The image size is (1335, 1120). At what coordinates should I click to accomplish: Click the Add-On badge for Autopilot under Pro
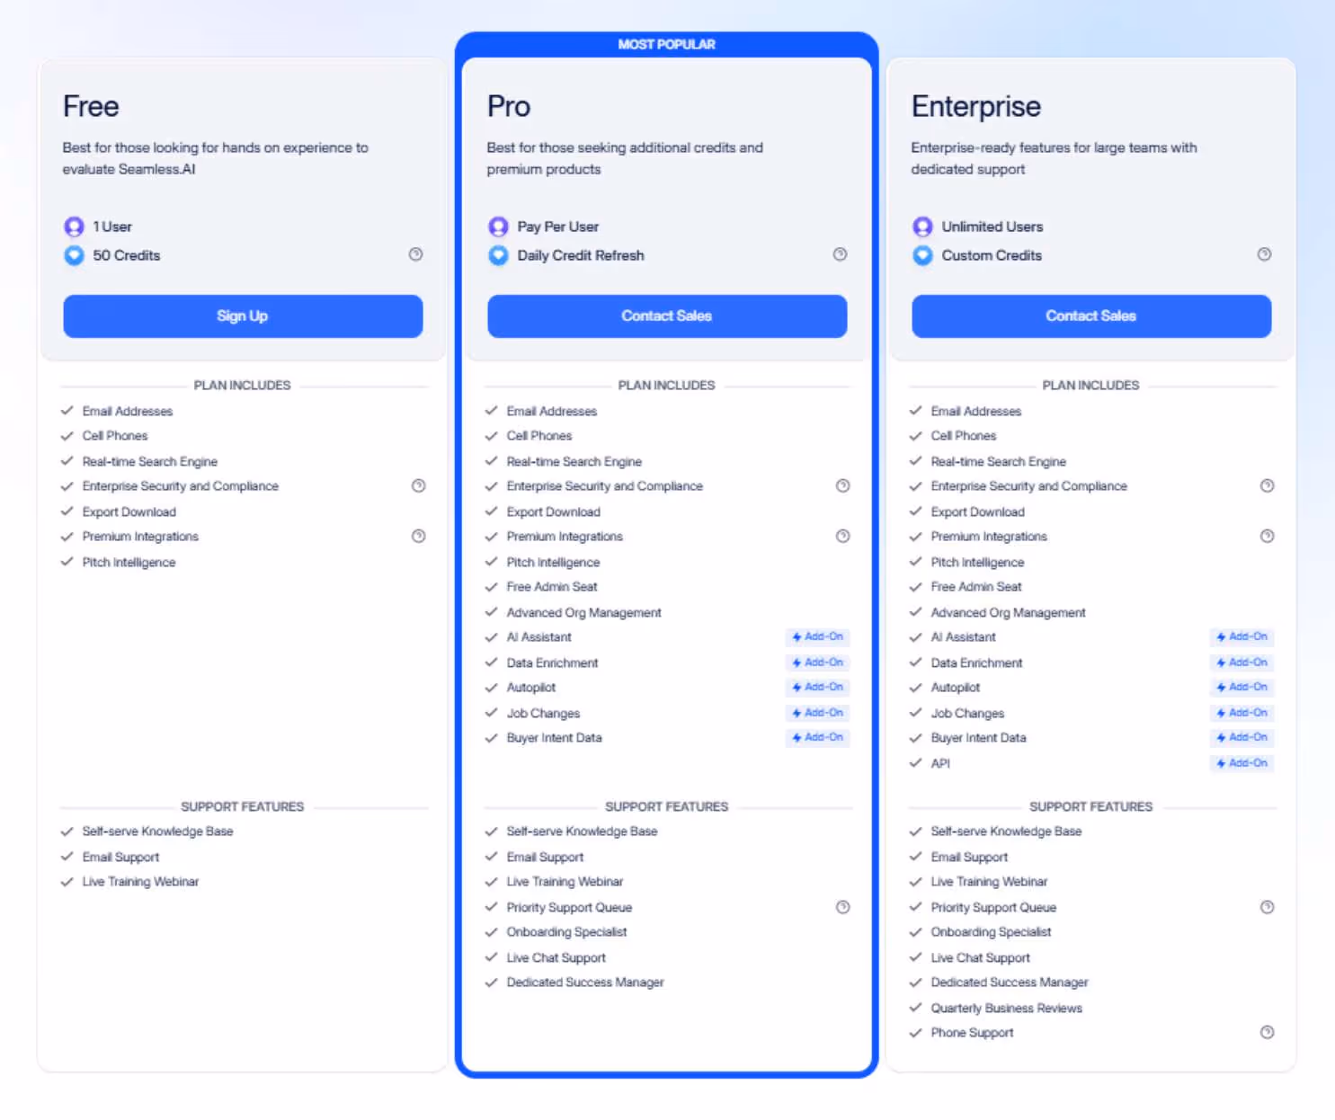click(x=816, y=687)
